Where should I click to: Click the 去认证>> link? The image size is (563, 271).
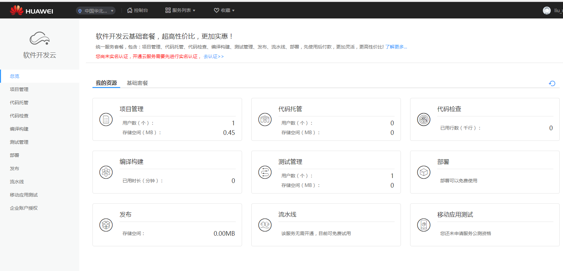[214, 56]
